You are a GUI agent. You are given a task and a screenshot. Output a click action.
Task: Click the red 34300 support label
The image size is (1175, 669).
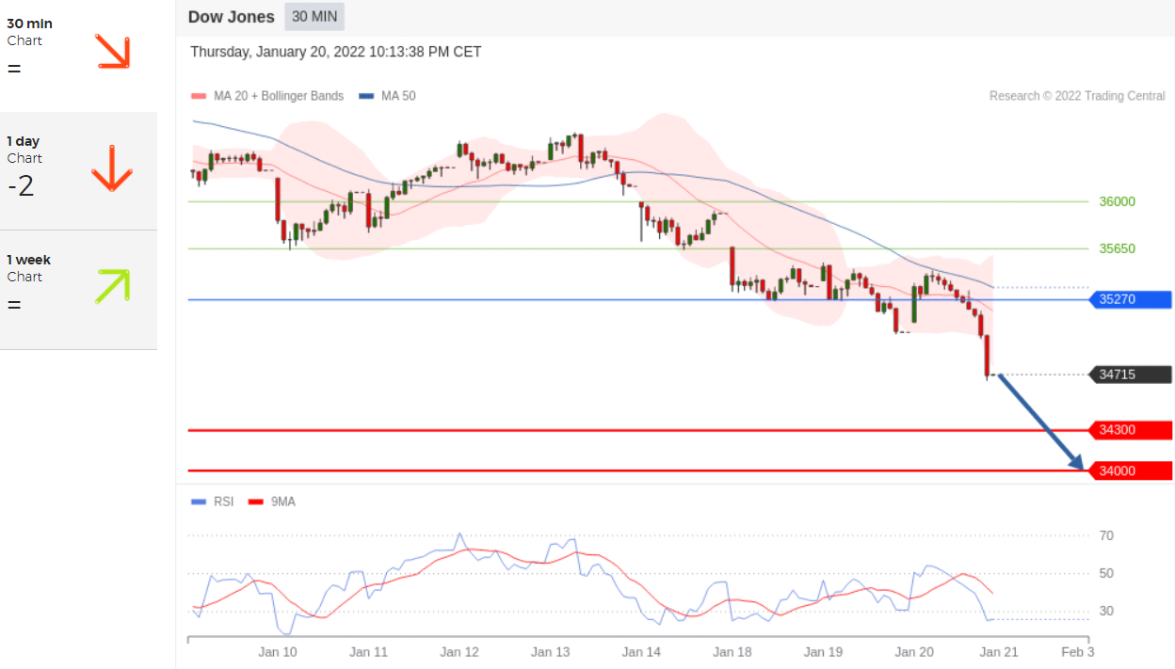1130,430
